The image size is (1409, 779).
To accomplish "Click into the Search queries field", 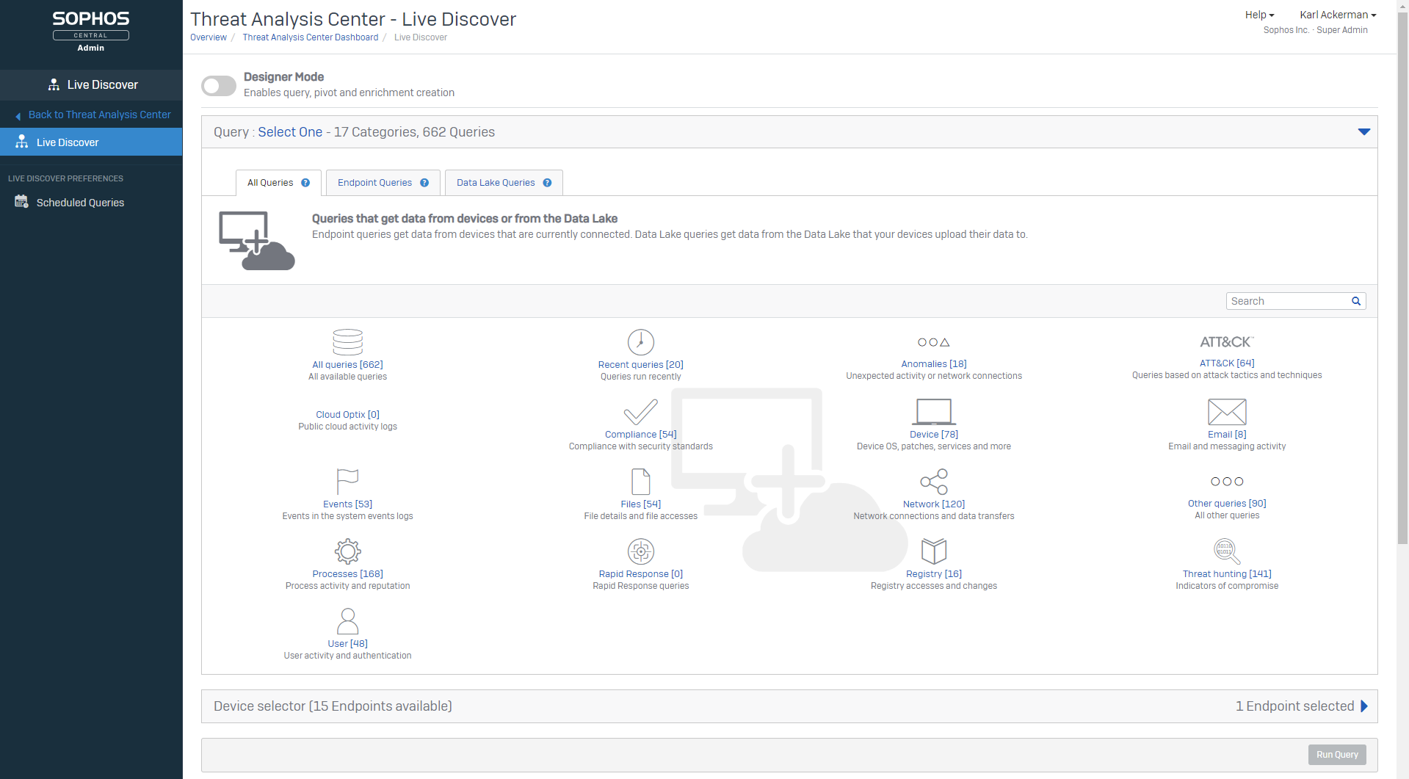I will (1288, 301).
